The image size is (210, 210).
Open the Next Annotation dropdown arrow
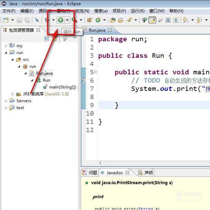pyautogui.click(x=192, y=20)
